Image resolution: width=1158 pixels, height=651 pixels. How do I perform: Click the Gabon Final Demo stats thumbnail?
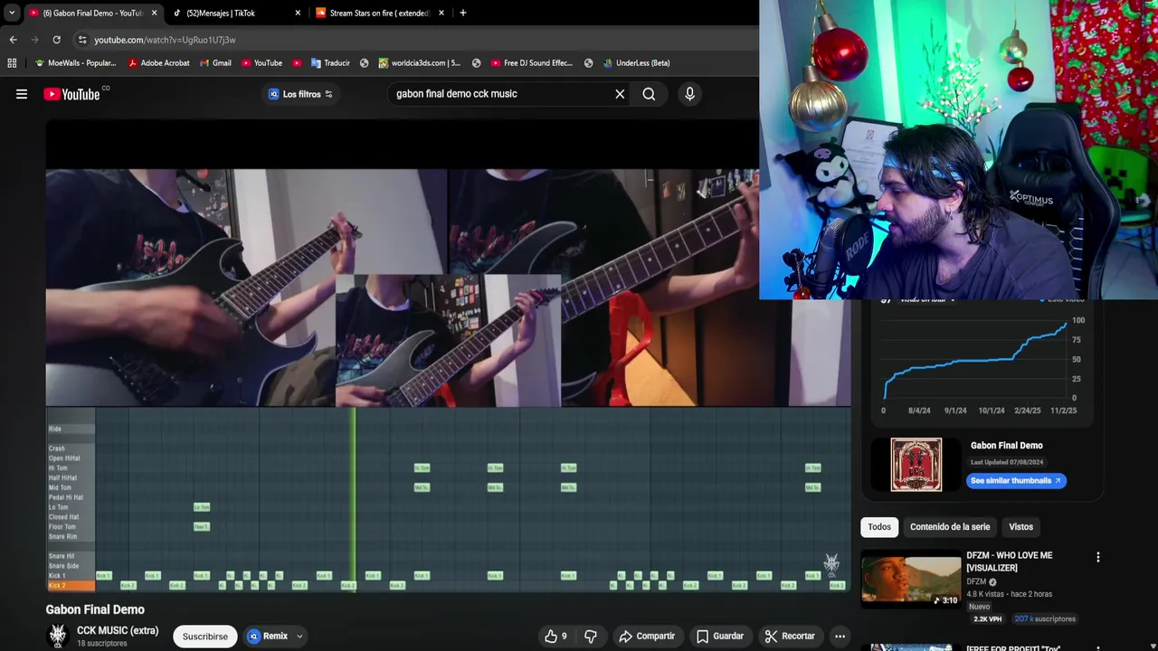click(x=916, y=465)
